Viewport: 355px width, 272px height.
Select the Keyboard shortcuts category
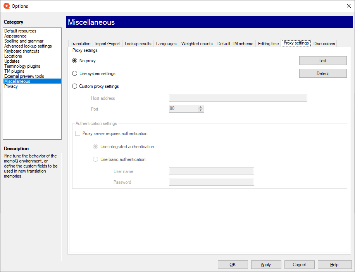click(x=21, y=51)
